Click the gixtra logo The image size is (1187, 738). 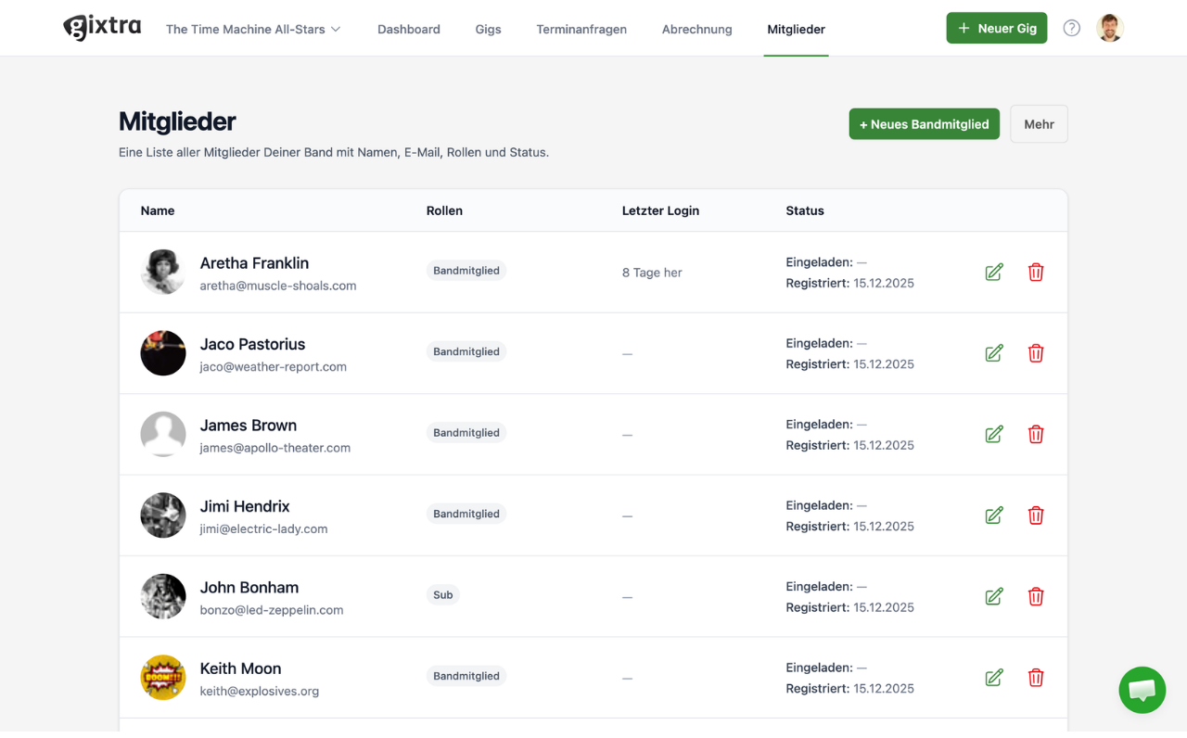102,28
